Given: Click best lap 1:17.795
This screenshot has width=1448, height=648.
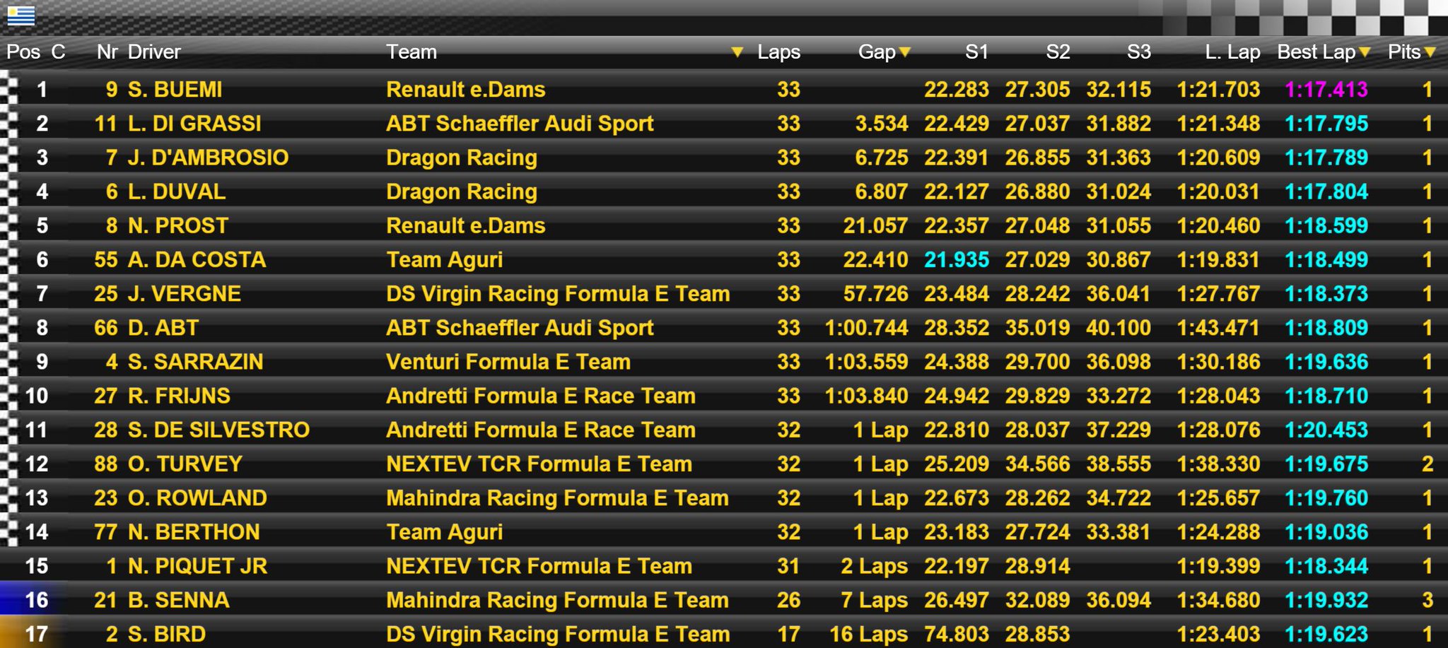Looking at the screenshot, I should pos(1326,124).
